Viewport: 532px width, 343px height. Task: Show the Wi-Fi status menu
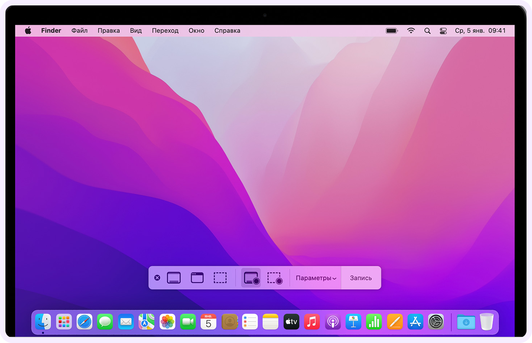coord(411,31)
